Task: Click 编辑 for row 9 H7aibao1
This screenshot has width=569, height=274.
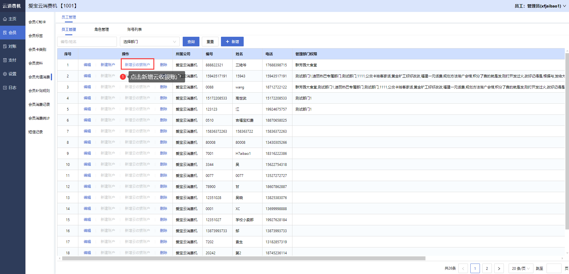Action: click(x=87, y=153)
